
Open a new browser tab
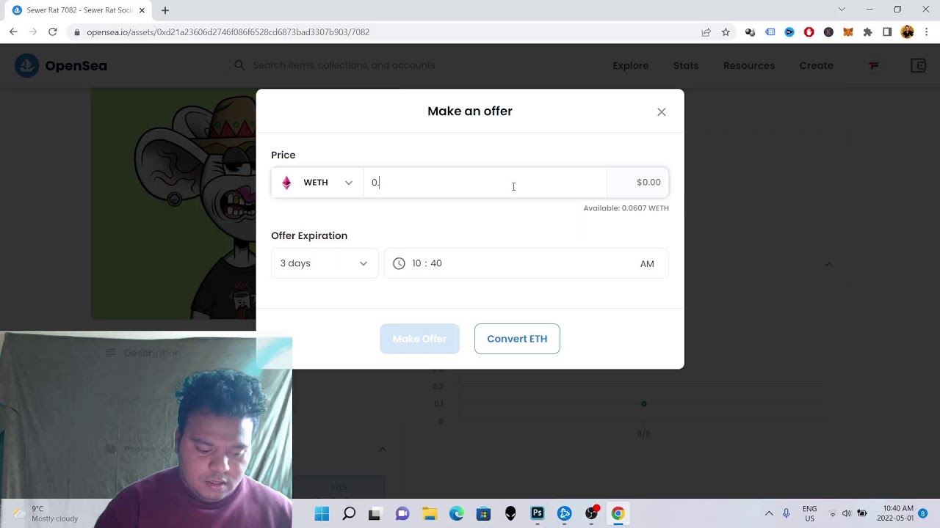click(165, 10)
